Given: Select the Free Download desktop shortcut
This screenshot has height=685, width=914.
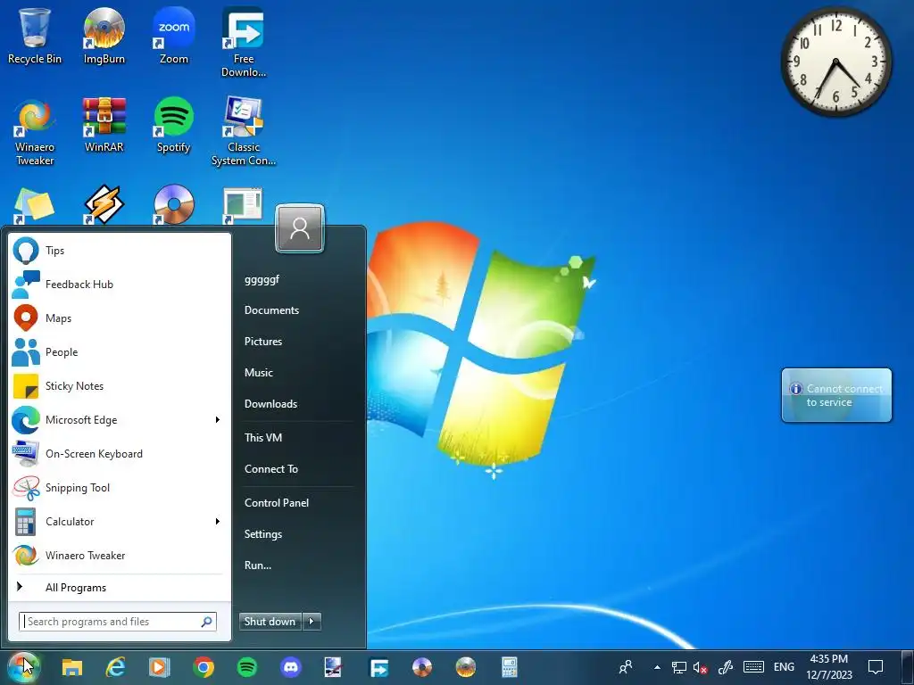Looking at the screenshot, I should (243, 42).
